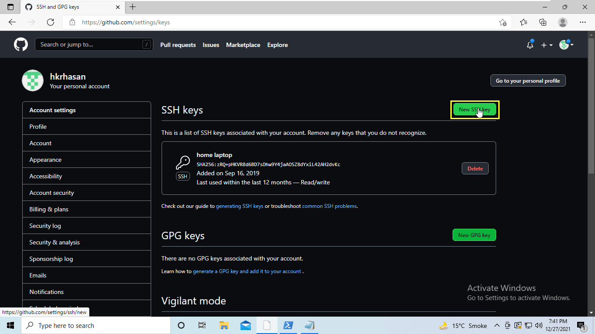
Task: Select Profile in account settings sidebar
Action: pos(87,127)
